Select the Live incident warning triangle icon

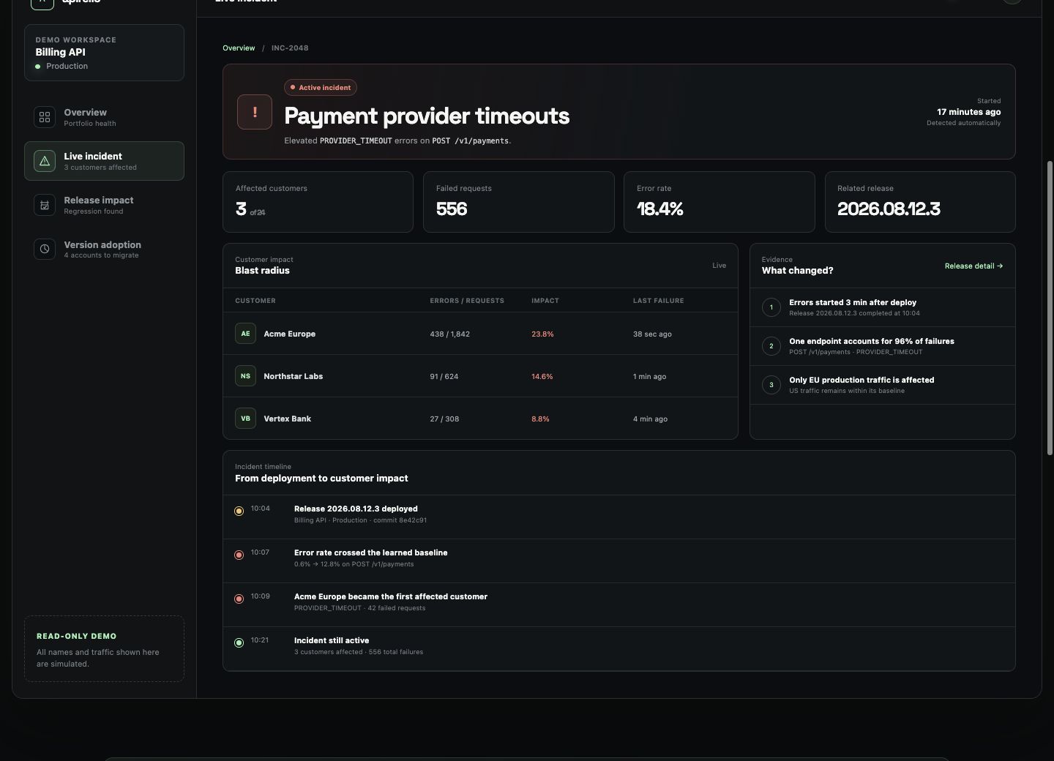click(x=45, y=161)
